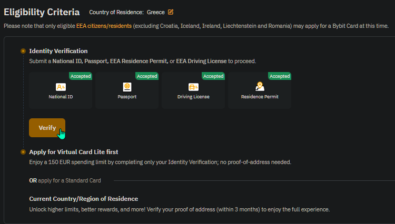The image size is (395, 224).
Task: Click the Accepted badge on National ID
Action: (x=81, y=76)
